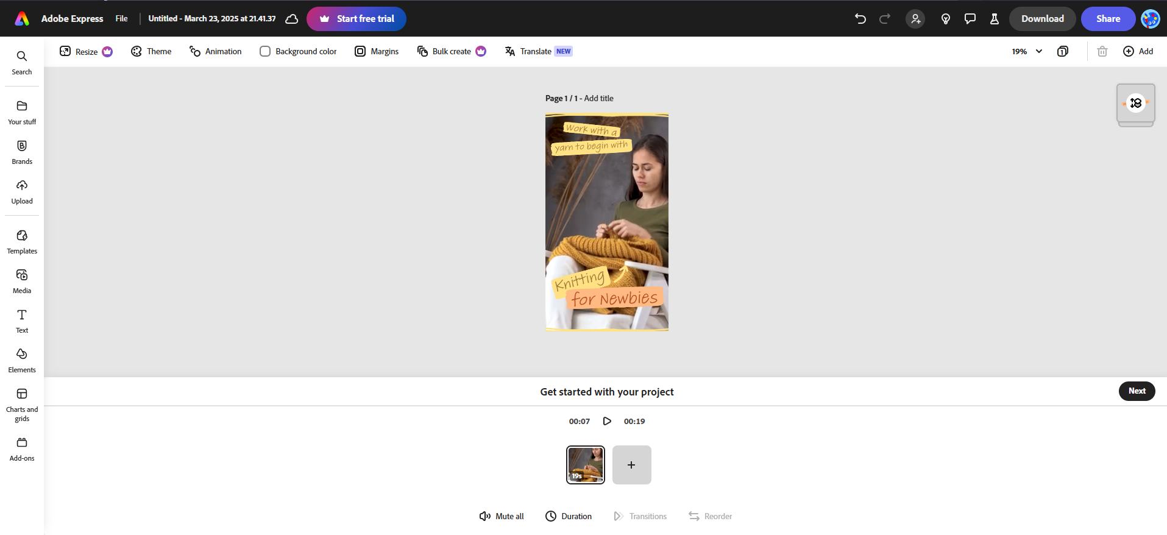Viewport: 1167px width, 535px height.
Task: Open Charts and grids panel
Action: click(x=22, y=405)
